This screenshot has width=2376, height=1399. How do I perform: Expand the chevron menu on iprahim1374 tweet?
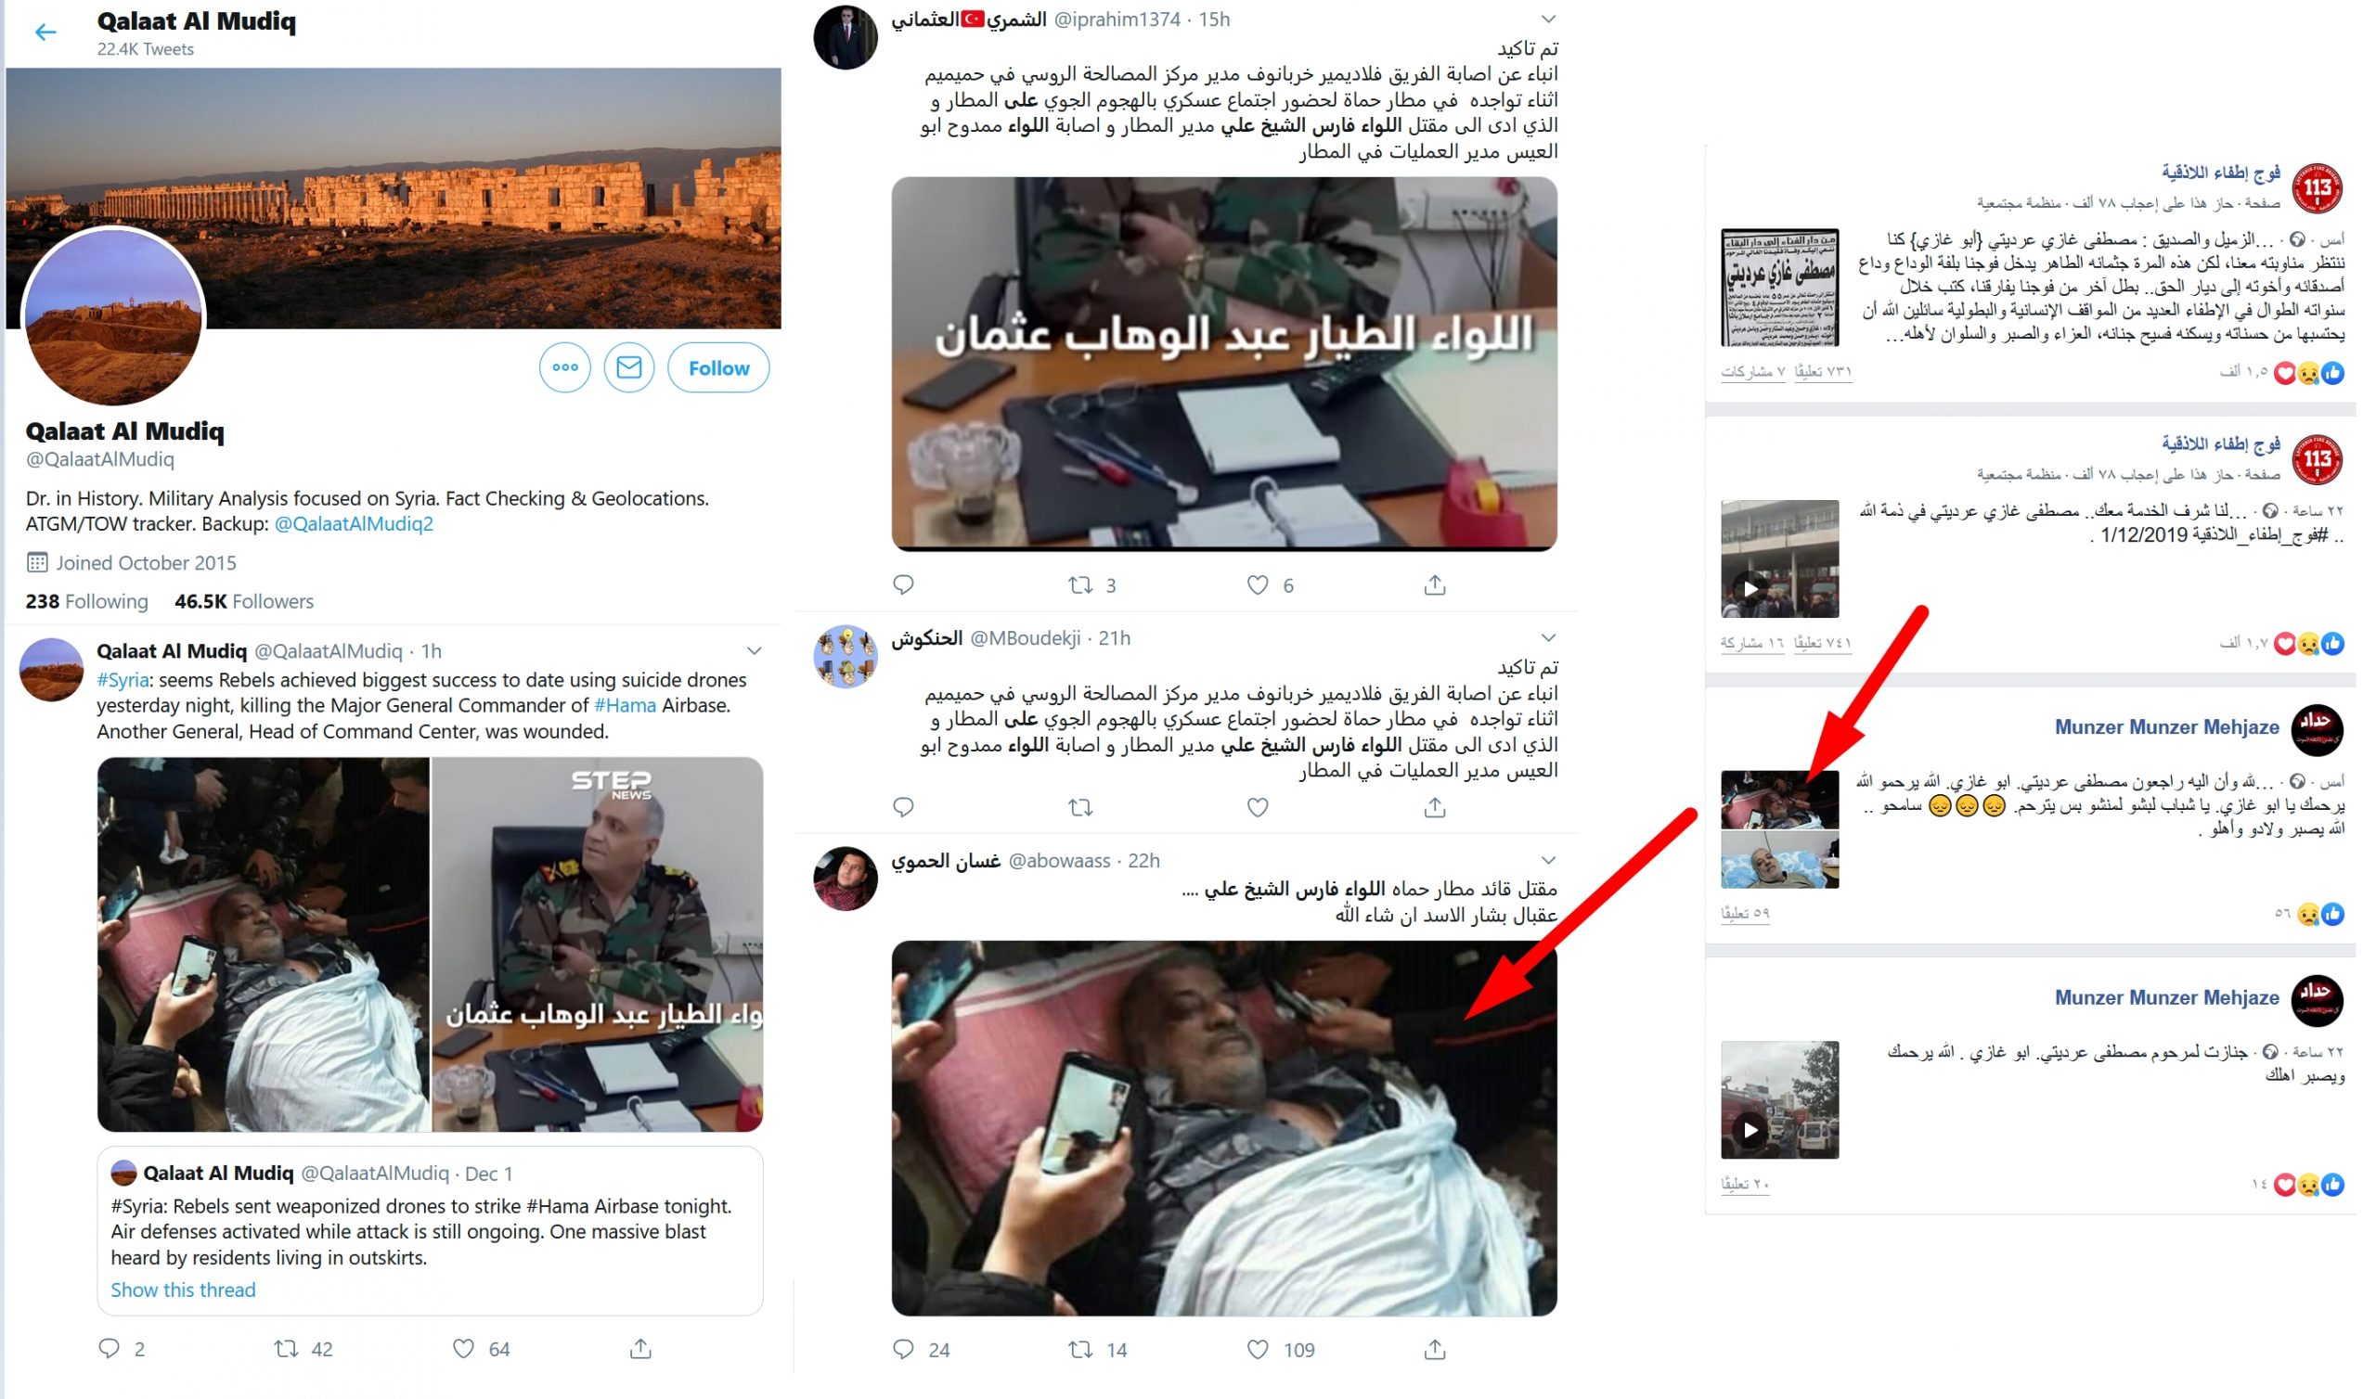1548,19
